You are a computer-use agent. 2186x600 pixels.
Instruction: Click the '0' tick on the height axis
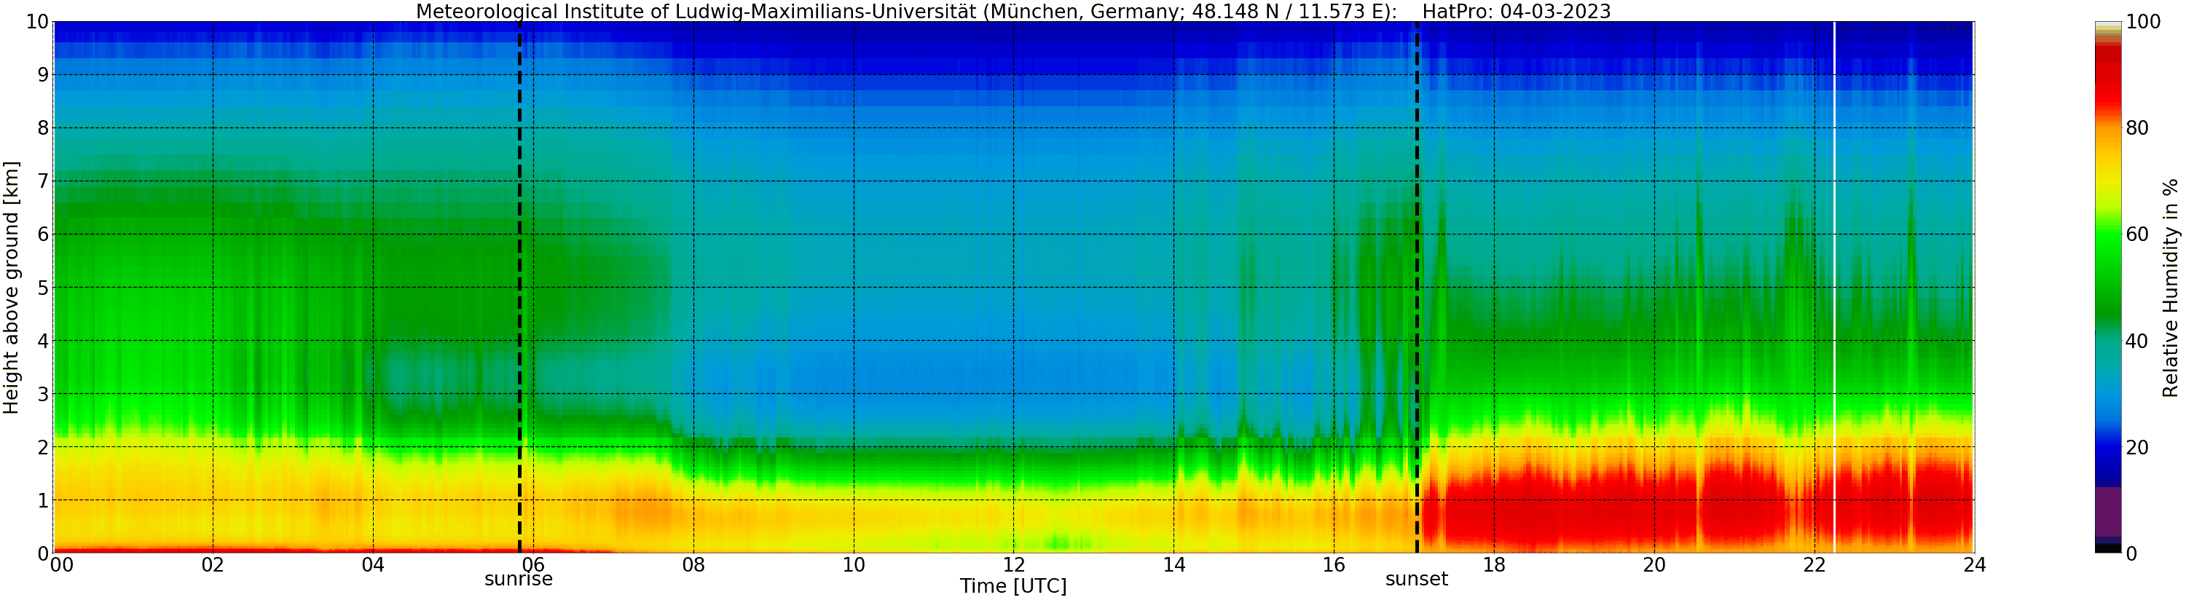coord(42,553)
